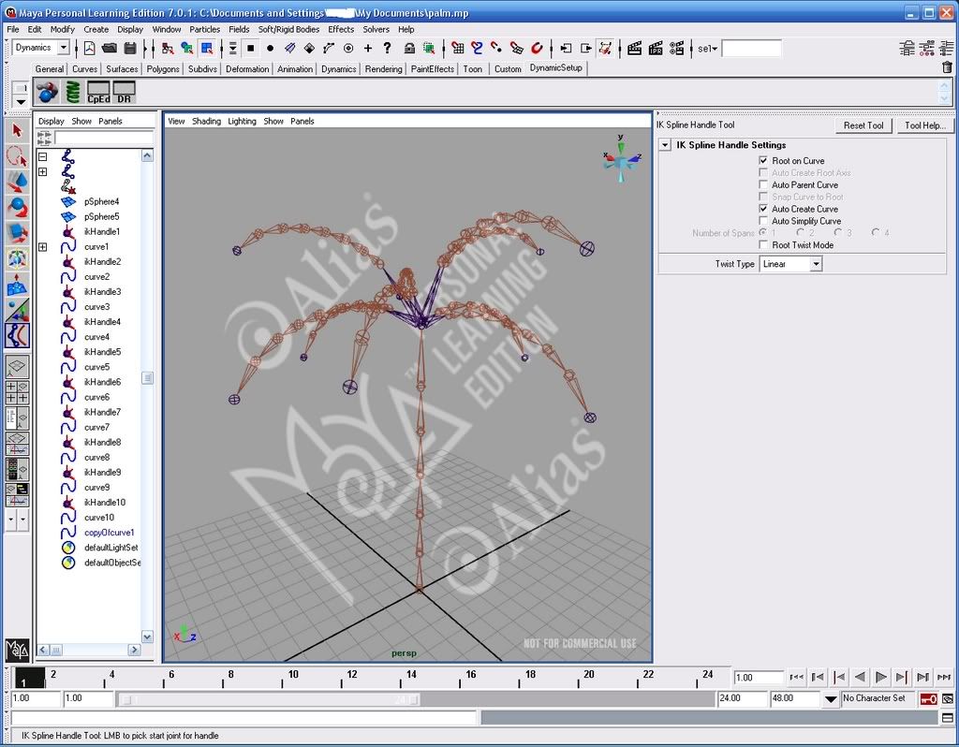This screenshot has width=959, height=747.
Task: Render current frame with clapperboard icon
Action: point(635,49)
